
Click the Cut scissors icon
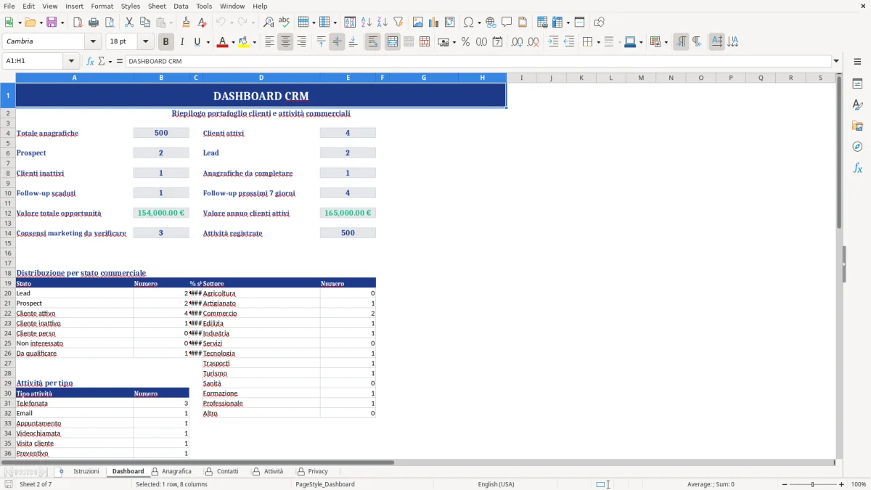(129, 23)
